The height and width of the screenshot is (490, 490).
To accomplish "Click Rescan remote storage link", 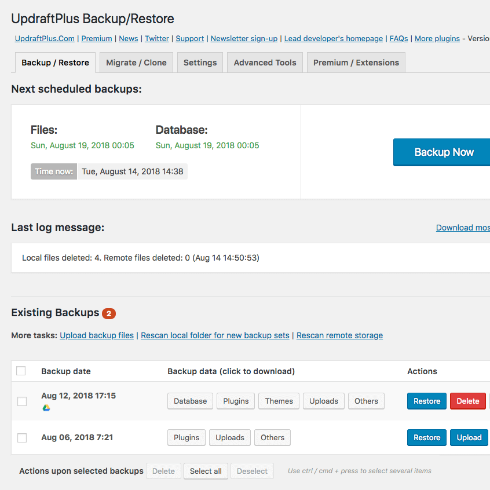I will [x=339, y=335].
